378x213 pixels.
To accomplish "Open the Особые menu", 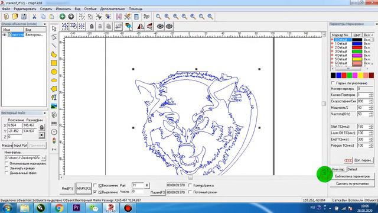I will point(90,9).
